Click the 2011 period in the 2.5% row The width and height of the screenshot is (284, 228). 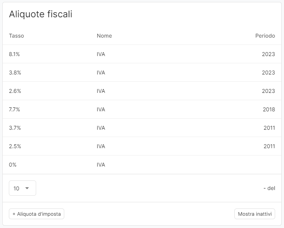(269, 146)
